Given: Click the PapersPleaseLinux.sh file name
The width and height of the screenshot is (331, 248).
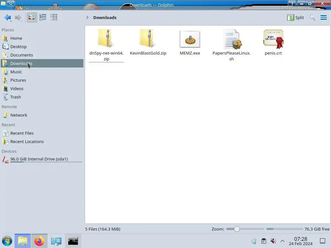Looking at the screenshot, I should (231, 56).
